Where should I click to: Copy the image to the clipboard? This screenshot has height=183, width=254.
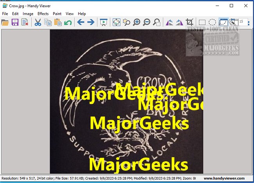point(48,22)
